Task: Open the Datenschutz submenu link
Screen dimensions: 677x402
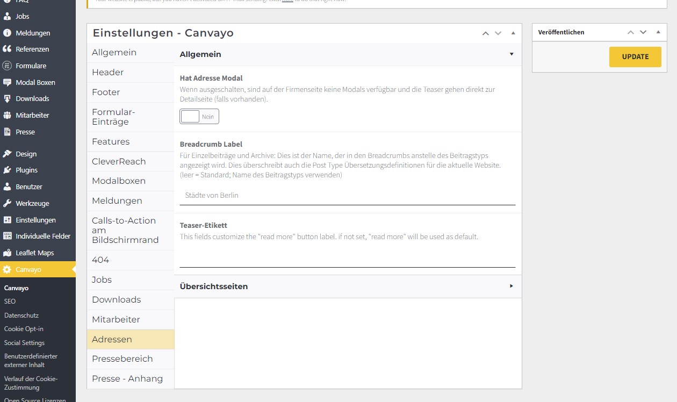Action: (x=21, y=315)
